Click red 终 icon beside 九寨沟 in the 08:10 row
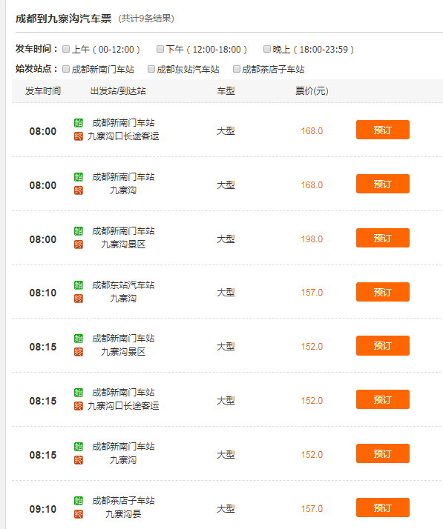The width and height of the screenshot is (443, 529). (79, 299)
